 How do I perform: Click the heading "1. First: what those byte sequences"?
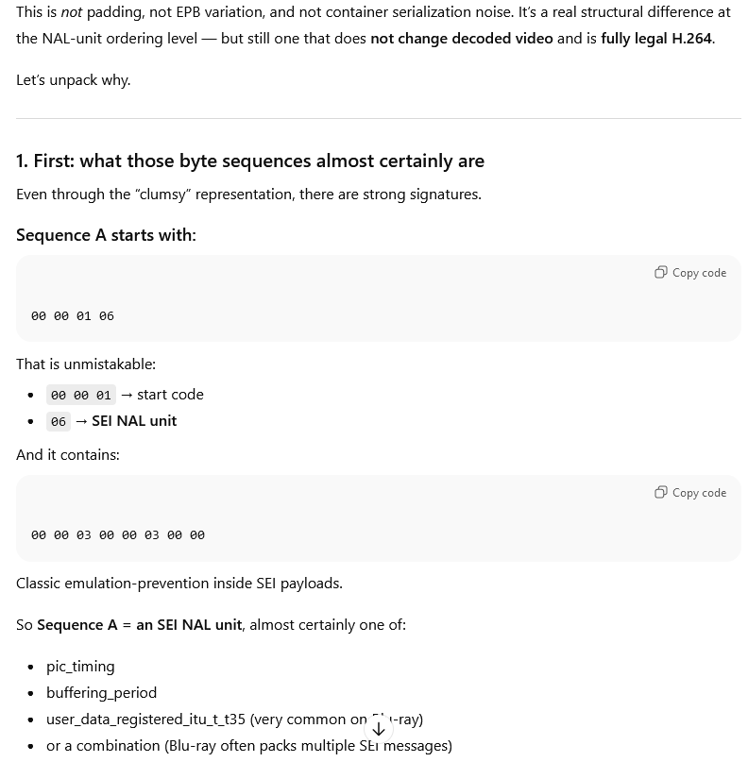250,161
